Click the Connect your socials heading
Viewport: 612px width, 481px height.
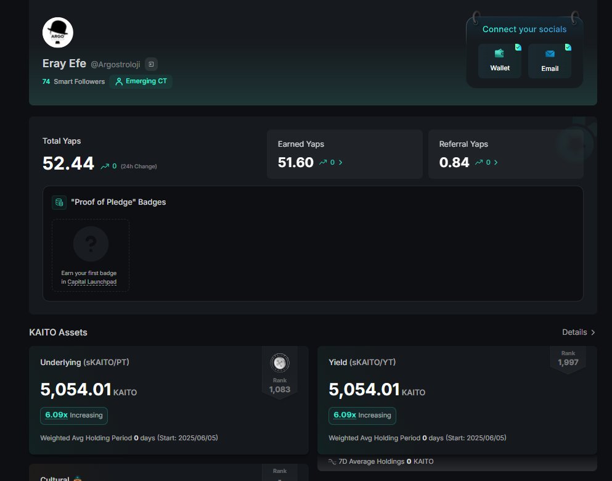pyautogui.click(x=524, y=29)
